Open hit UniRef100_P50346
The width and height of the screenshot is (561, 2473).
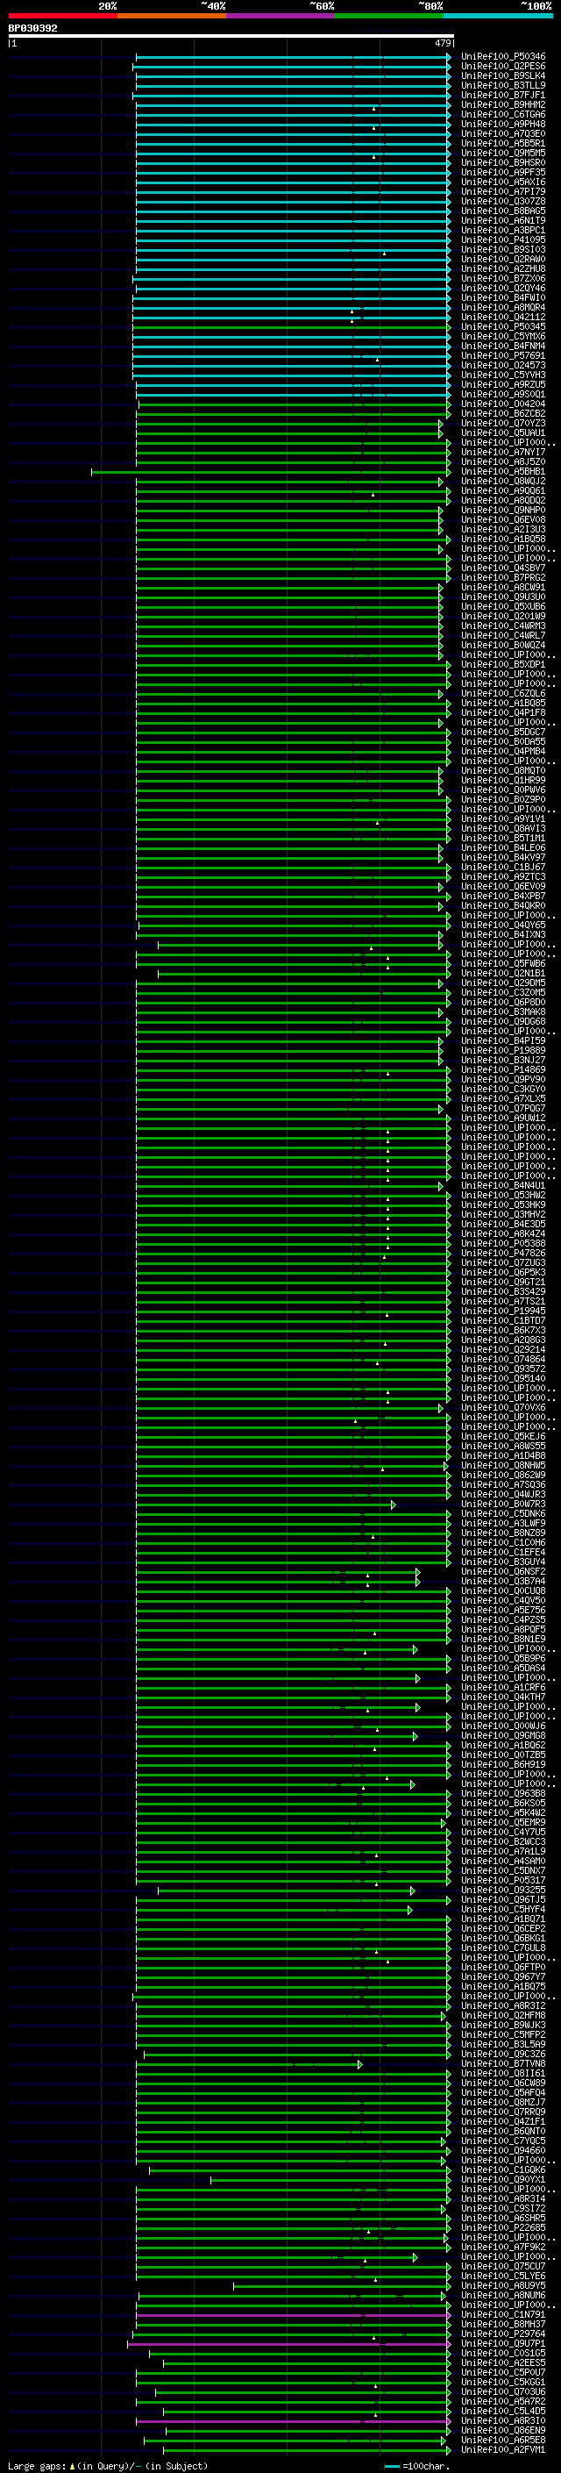(503, 57)
